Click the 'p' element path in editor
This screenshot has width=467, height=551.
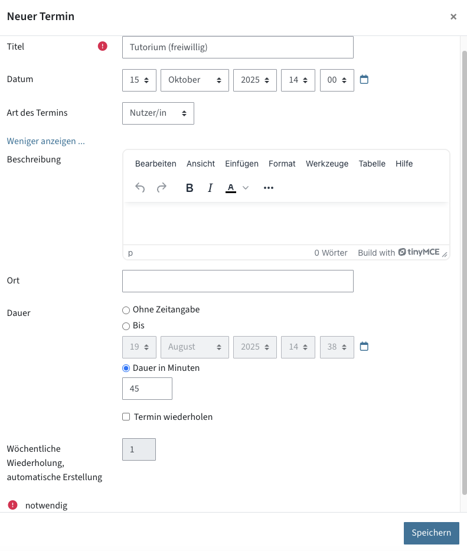coord(130,253)
